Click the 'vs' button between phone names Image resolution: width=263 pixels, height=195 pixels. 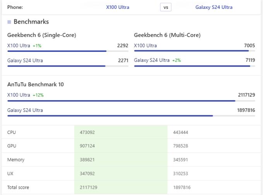coord(166,7)
